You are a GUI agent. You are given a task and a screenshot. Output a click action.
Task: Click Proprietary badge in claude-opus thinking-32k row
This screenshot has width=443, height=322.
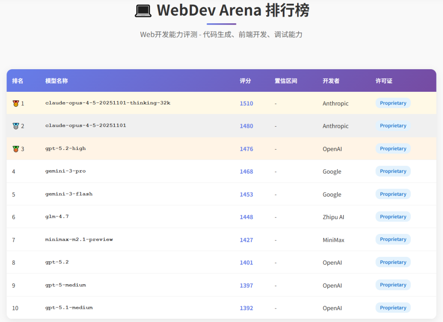click(x=393, y=103)
